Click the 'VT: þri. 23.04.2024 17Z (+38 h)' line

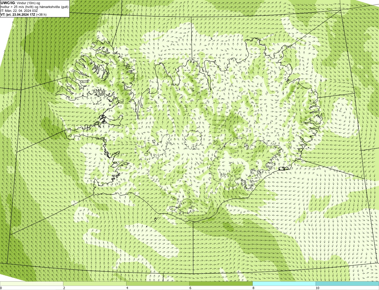(x=24, y=15)
